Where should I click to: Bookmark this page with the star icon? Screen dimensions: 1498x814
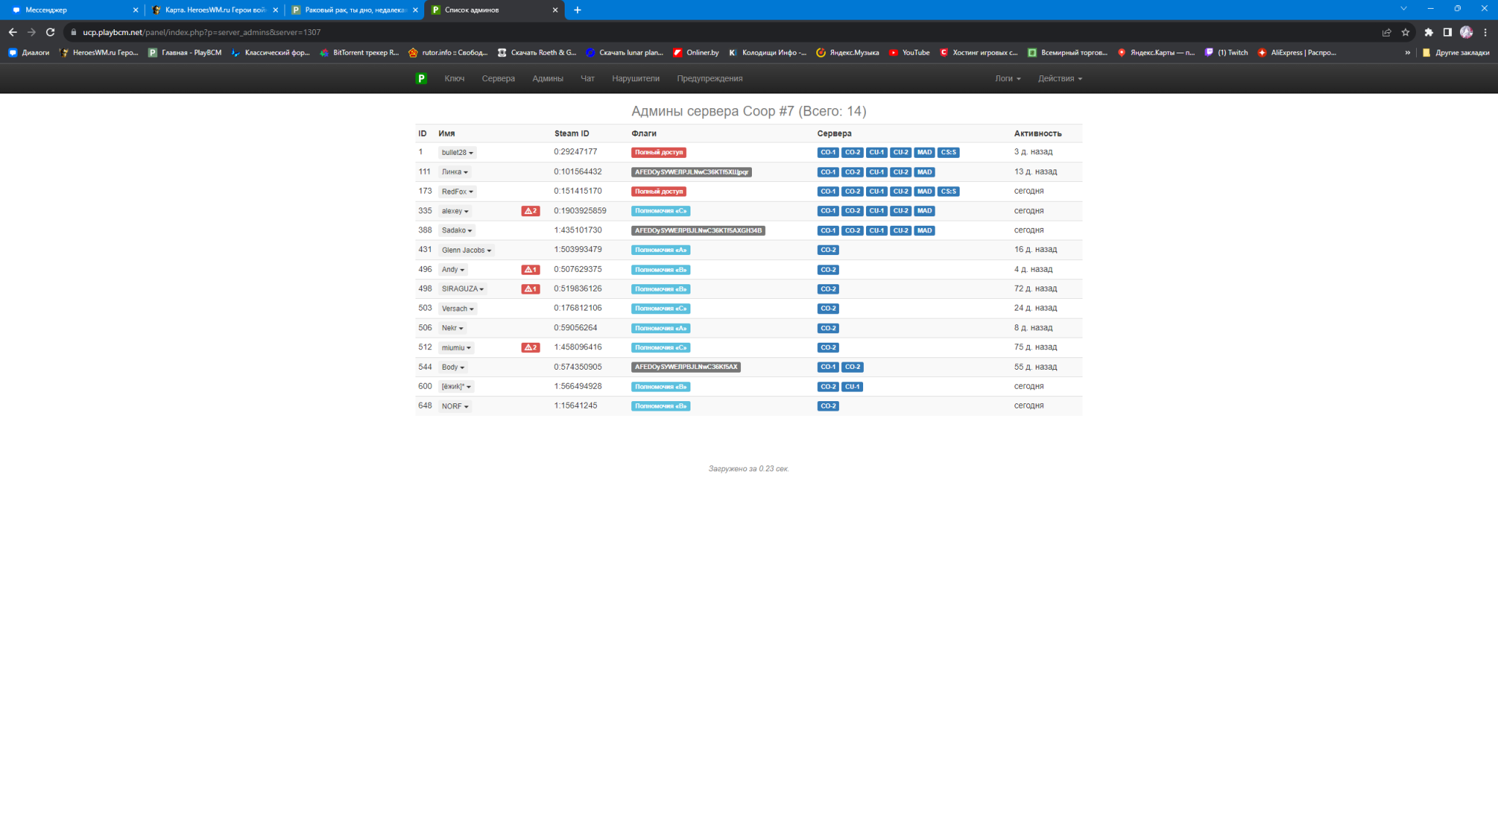coord(1405,32)
